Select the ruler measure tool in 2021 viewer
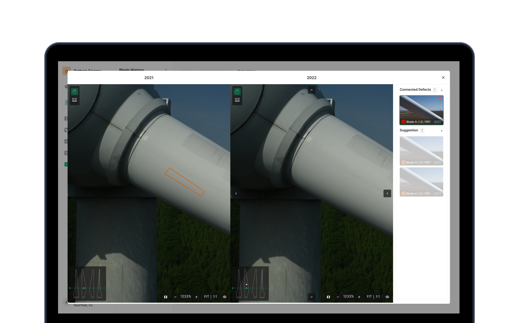 (74, 100)
